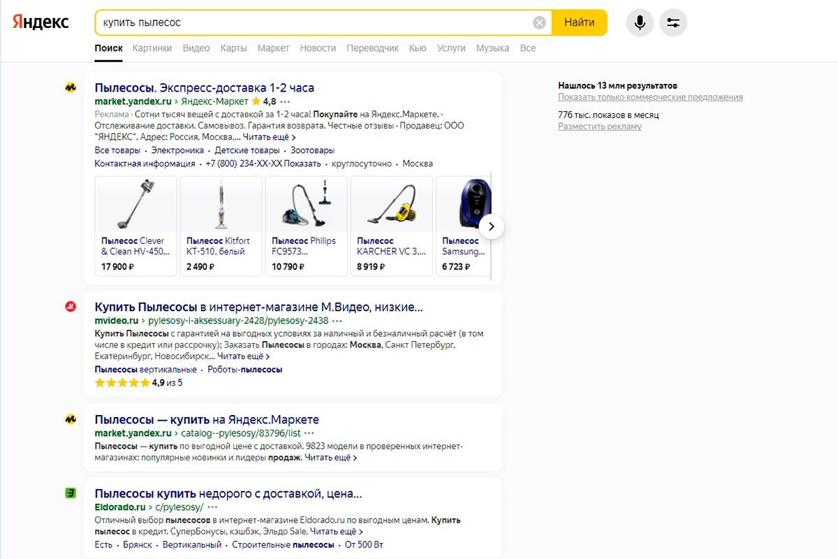Open Пылесосы. Экспресс-доставка 1-2 часа result
This screenshot has width=838, height=559.
pos(204,88)
